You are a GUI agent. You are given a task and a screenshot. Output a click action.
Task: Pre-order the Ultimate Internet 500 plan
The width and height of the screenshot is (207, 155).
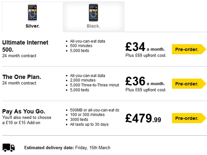click(x=189, y=49)
